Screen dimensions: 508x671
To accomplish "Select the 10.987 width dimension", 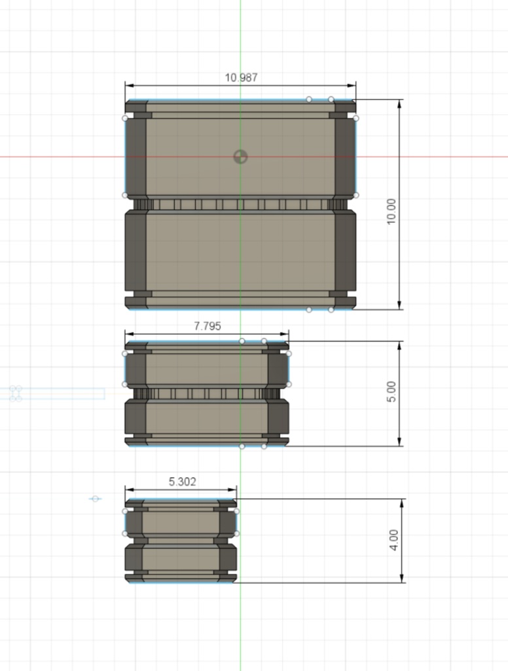I will pos(241,77).
